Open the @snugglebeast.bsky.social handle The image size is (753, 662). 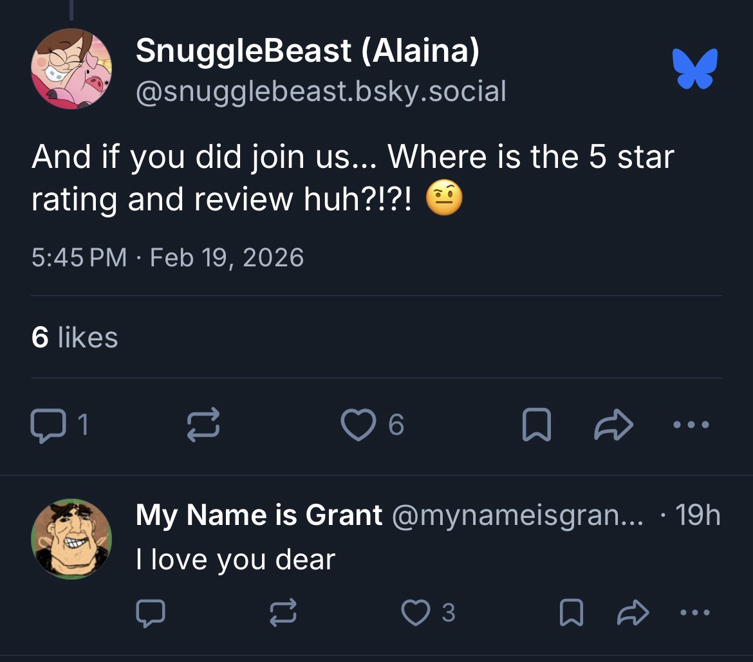tap(321, 91)
